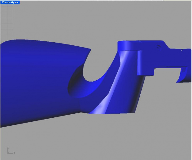This screenshot has width=192, height=160.
Task: Click empty gray background above the stock
Action: point(62,22)
